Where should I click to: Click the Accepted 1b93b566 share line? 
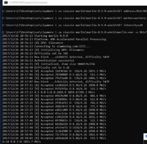coord(54,71)
